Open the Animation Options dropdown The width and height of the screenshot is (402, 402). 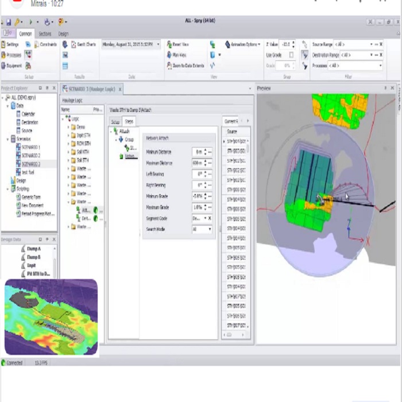pyautogui.click(x=242, y=44)
